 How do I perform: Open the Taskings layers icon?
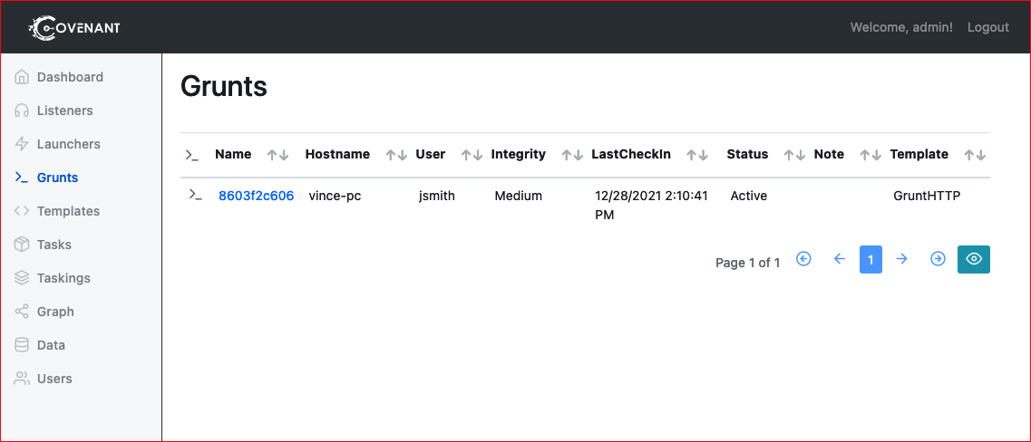[x=22, y=278]
